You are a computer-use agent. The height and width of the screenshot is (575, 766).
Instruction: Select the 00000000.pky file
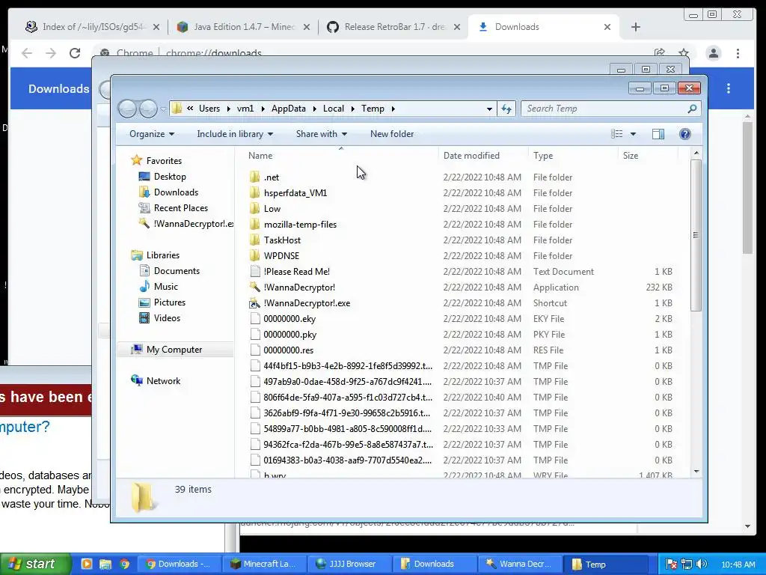[289, 335]
